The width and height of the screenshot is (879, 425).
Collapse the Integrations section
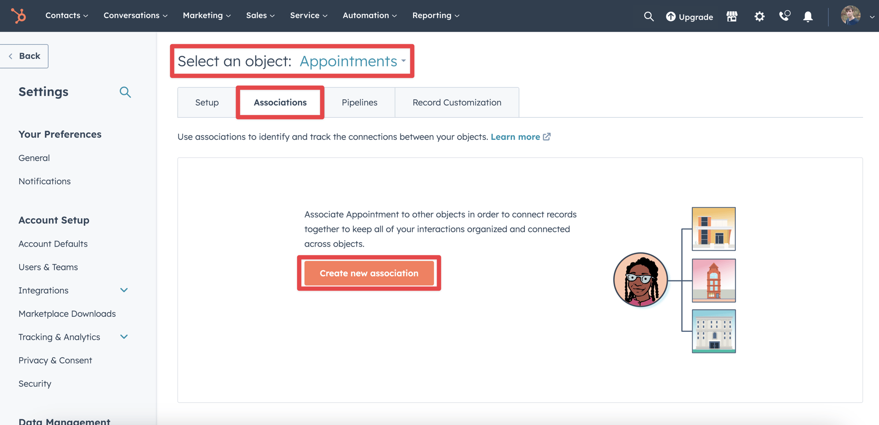click(x=124, y=290)
